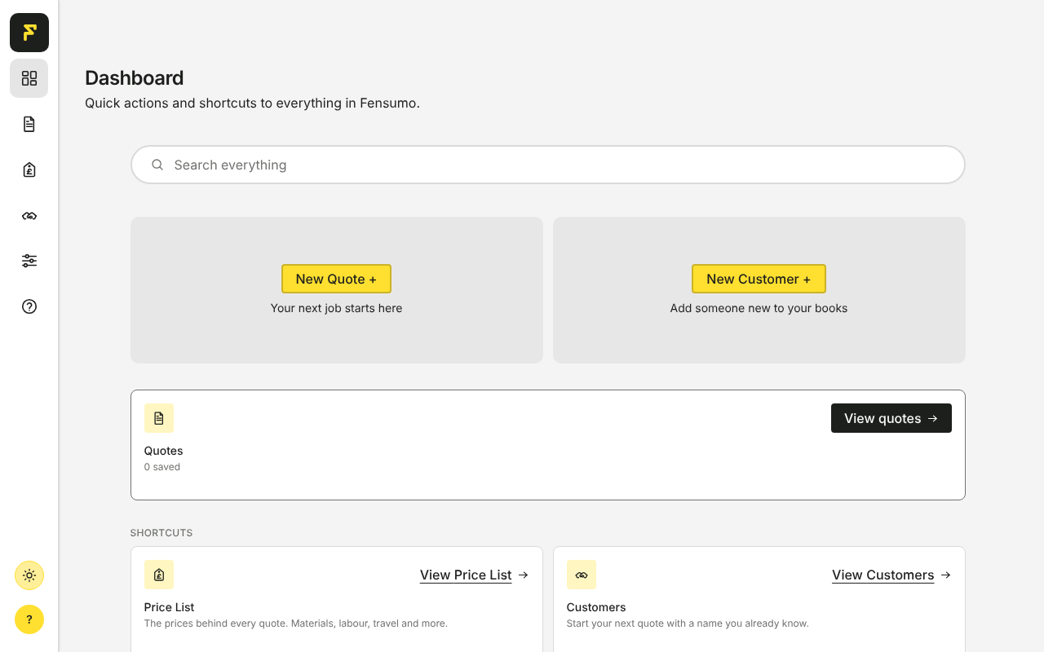This screenshot has height=652, width=1044.
Task: Click the Price List description about materials, labour
Action: (x=296, y=623)
